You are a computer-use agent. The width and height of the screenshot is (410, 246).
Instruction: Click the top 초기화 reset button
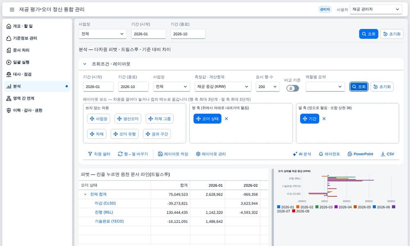(x=392, y=34)
